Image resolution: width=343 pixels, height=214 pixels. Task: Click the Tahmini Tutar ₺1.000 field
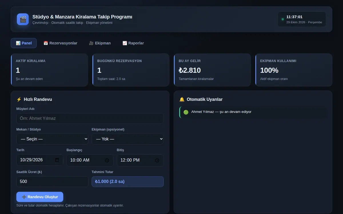(127, 181)
